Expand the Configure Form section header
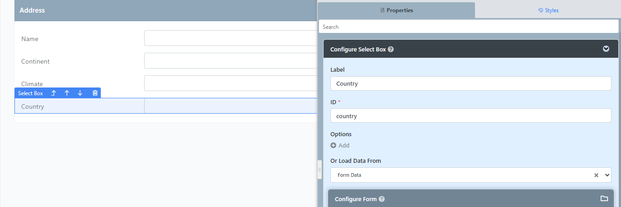 (470, 198)
